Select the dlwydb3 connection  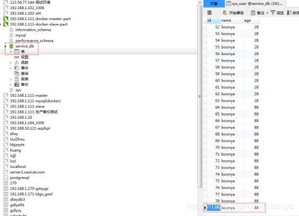(x=17, y=200)
